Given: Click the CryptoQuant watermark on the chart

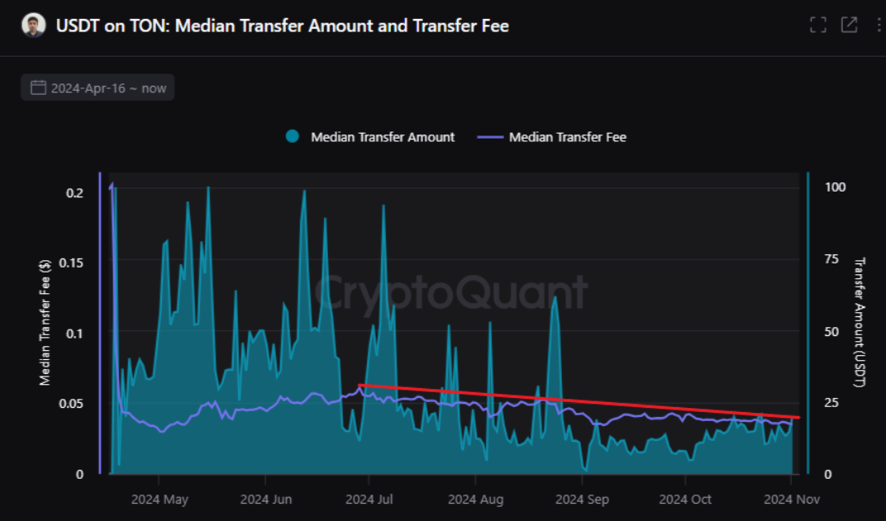Looking at the screenshot, I should pyautogui.click(x=451, y=291).
